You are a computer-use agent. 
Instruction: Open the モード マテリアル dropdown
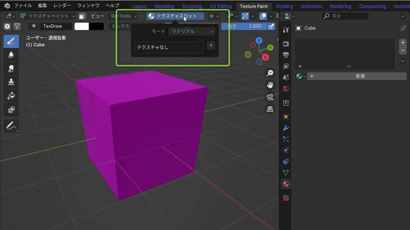[192, 31]
